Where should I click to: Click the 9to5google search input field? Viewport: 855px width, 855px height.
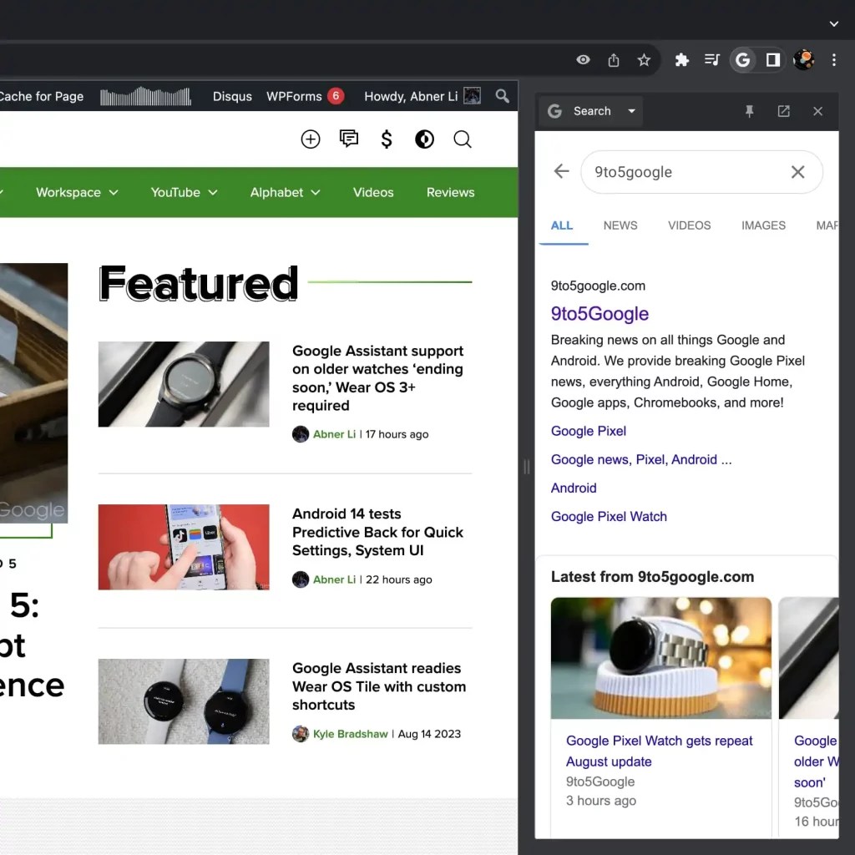668,172
